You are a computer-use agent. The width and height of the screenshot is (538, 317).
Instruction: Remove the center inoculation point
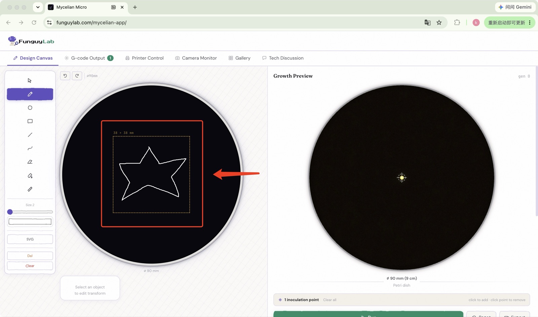point(402,178)
